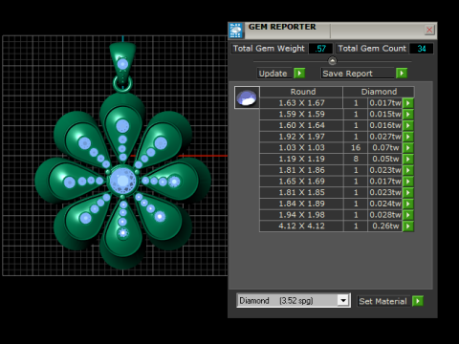Screen dimensions: 459x344
Task: Click green arrow for 4.12 X 4.12 row
Action: pyautogui.click(x=408, y=226)
